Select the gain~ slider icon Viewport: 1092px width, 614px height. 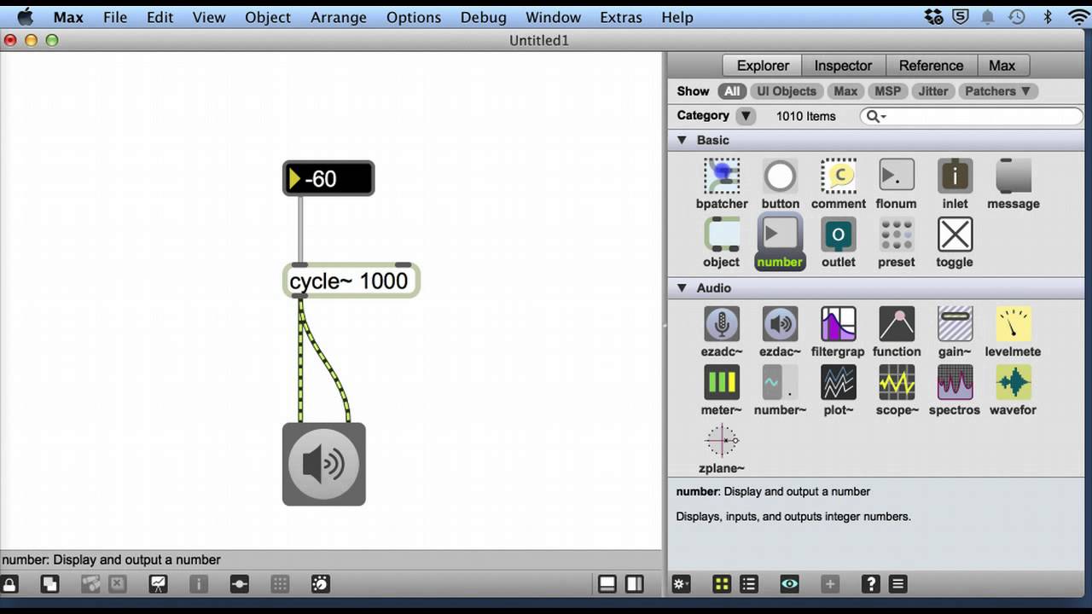955,324
